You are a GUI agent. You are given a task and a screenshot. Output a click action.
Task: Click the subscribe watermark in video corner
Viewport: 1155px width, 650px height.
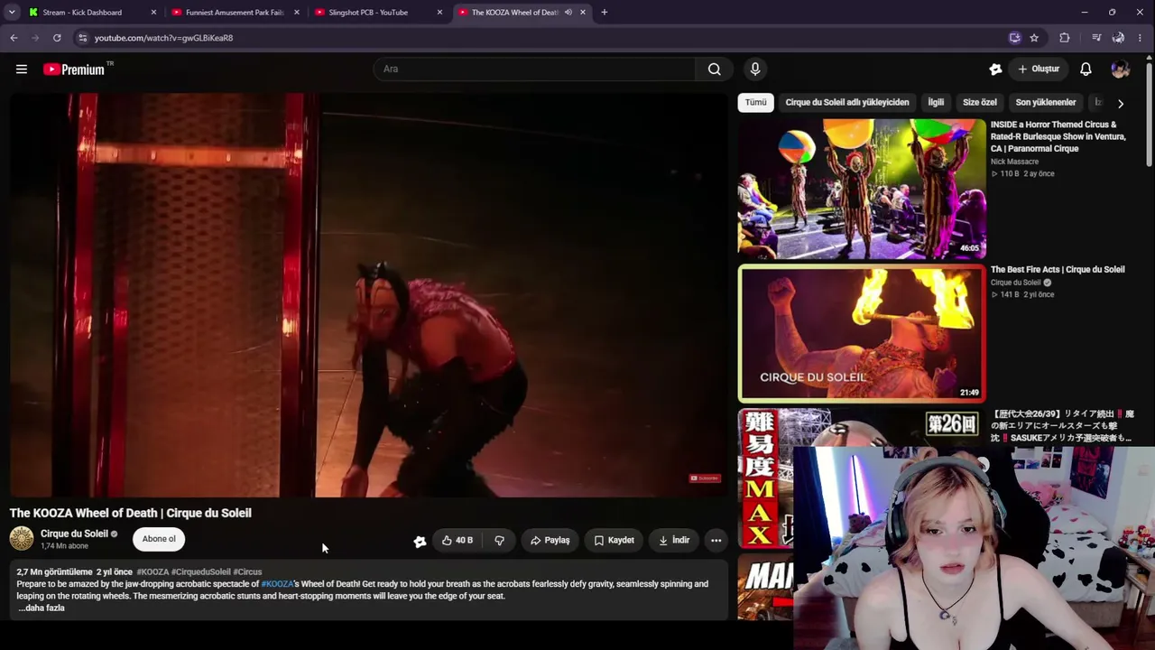point(705,478)
